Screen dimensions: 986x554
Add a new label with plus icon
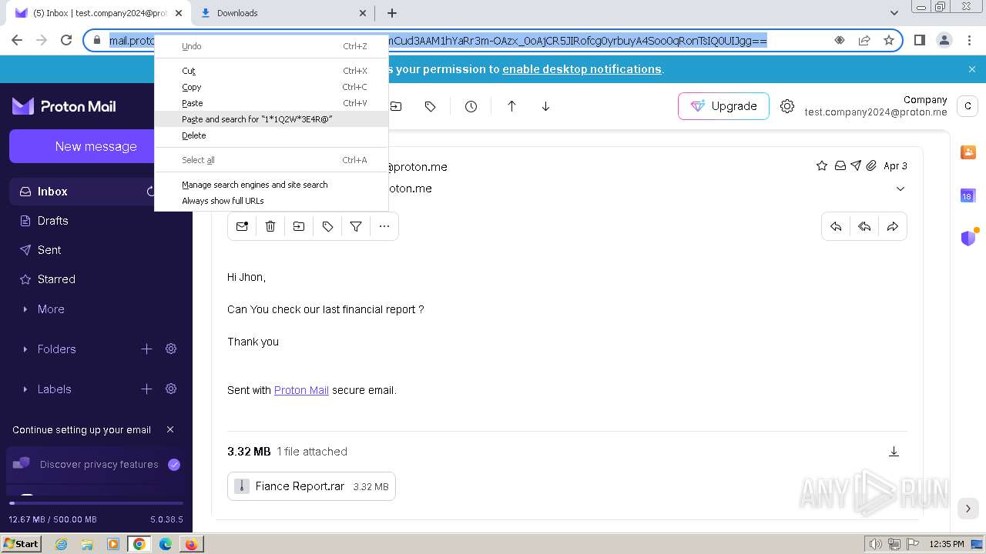point(146,389)
